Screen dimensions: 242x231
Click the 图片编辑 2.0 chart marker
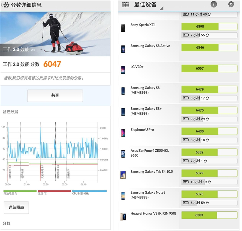click(57, 172)
